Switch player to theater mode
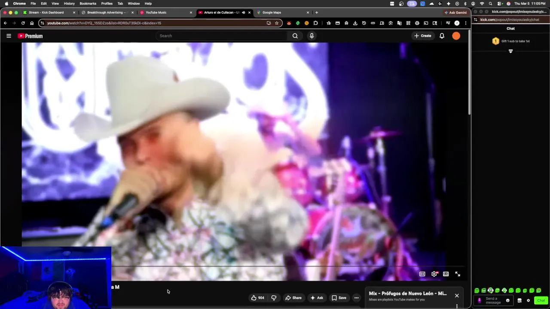 point(446,274)
